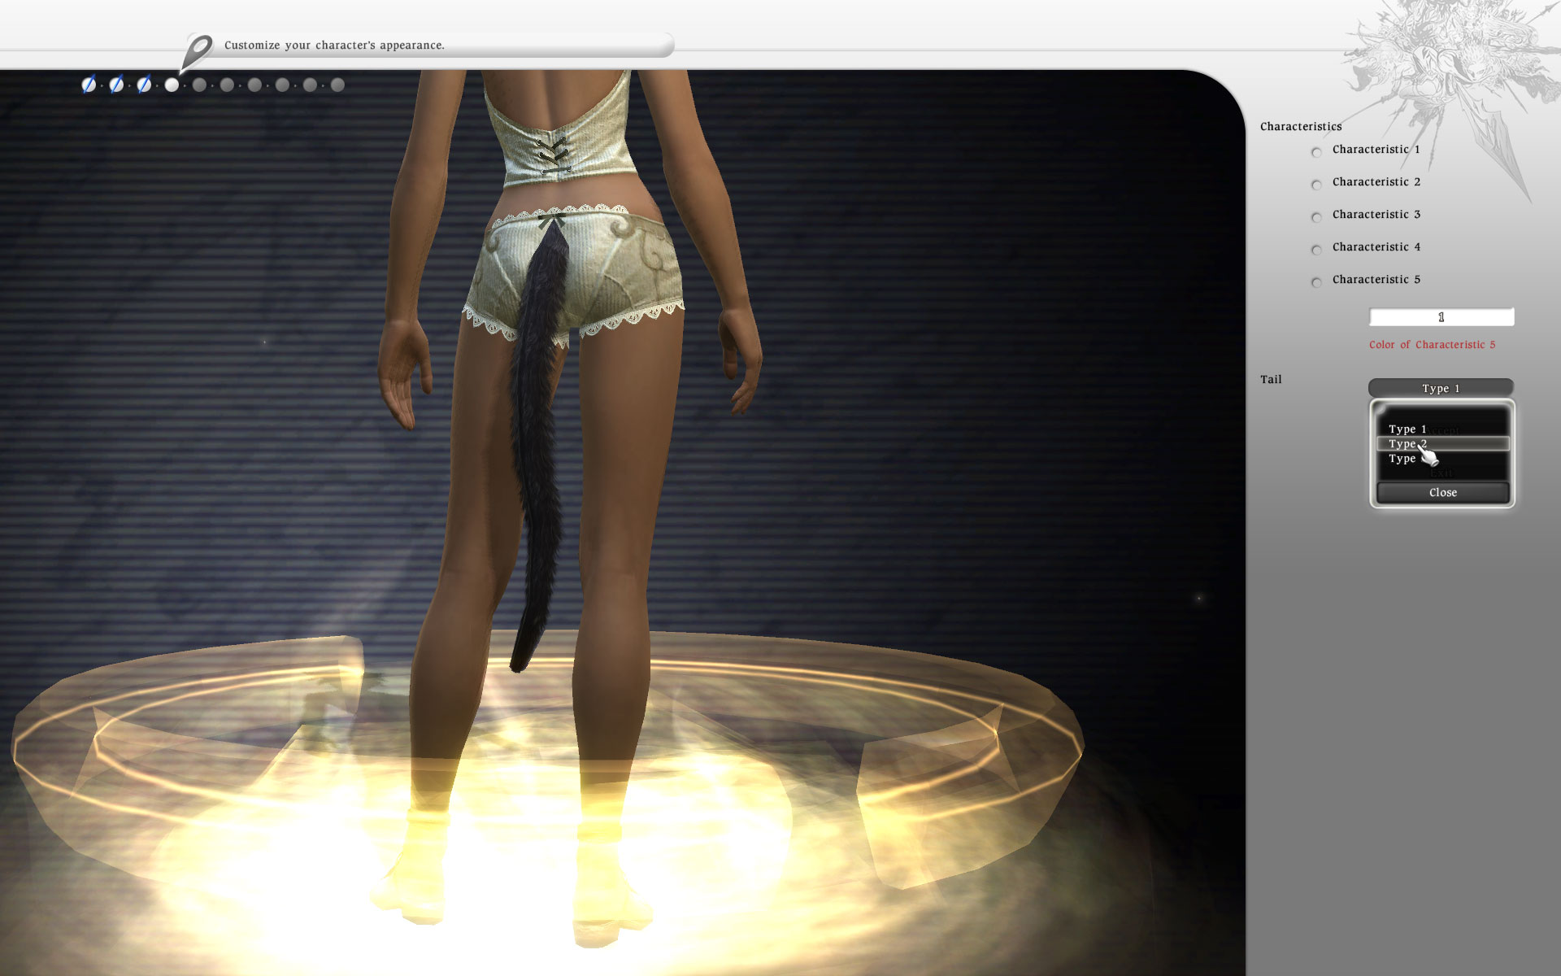
Task: Click the 'Customize your character's appearance.' text
Action: point(334,46)
